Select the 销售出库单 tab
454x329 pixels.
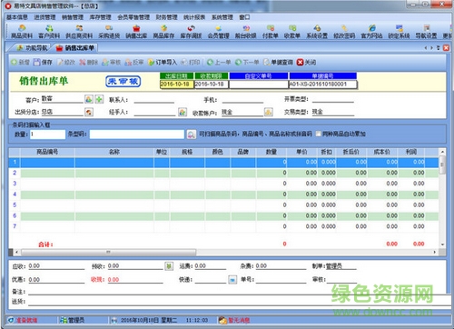coord(75,48)
